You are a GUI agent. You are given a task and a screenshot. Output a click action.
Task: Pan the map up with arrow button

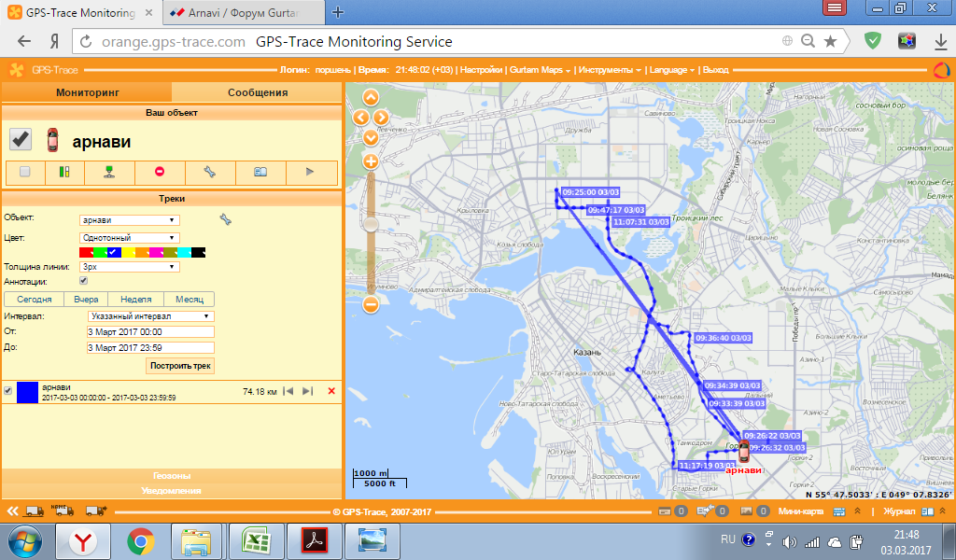tap(371, 97)
